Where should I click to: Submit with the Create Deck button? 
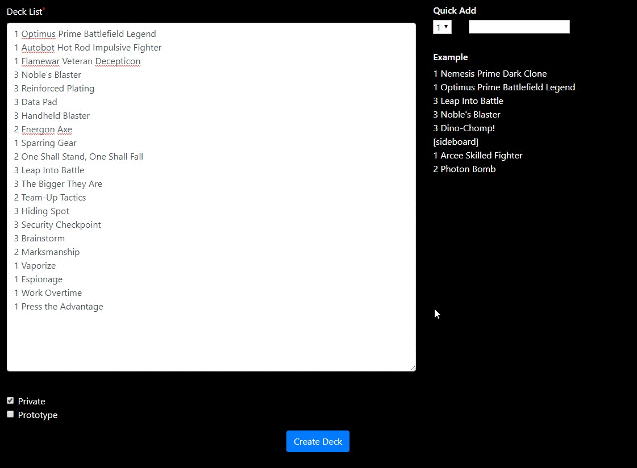point(318,441)
